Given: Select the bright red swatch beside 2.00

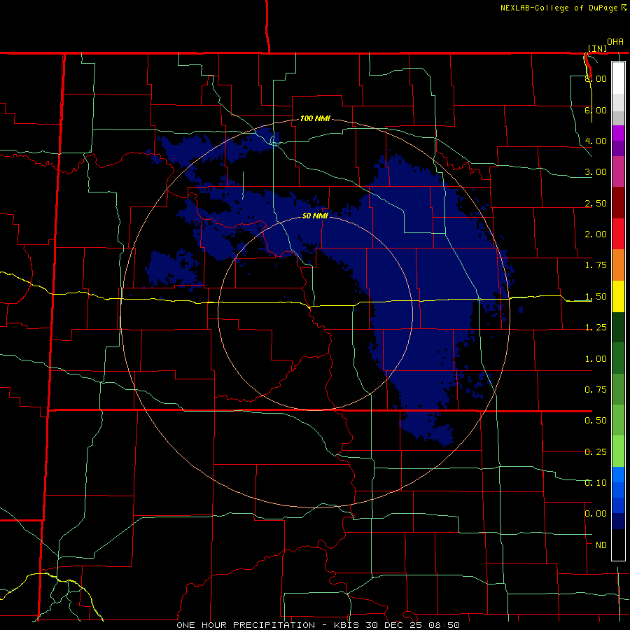Looking at the screenshot, I should coord(618,234).
